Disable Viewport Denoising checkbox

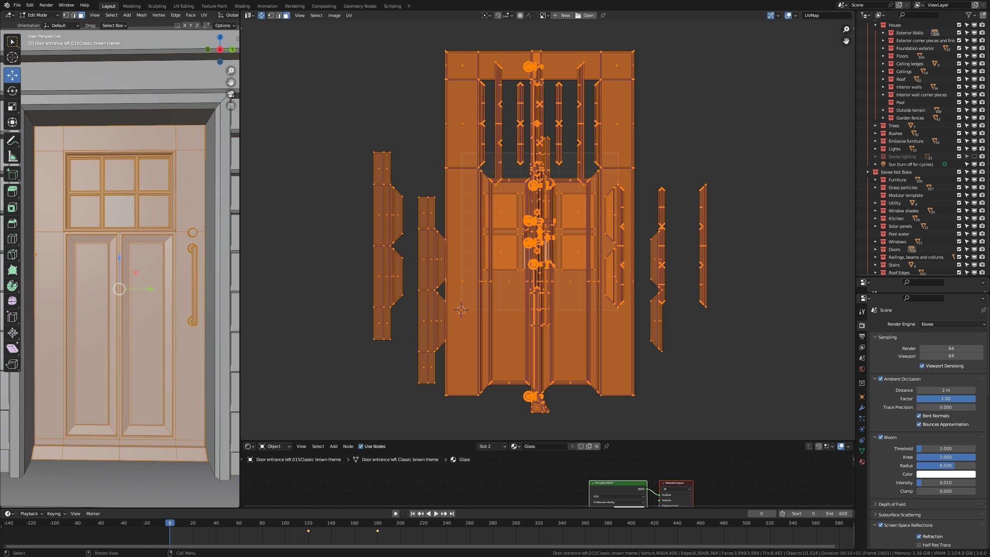[922, 366]
